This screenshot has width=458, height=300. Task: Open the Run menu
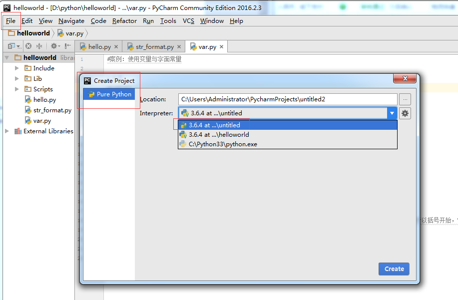pyautogui.click(x=148, y=21)
